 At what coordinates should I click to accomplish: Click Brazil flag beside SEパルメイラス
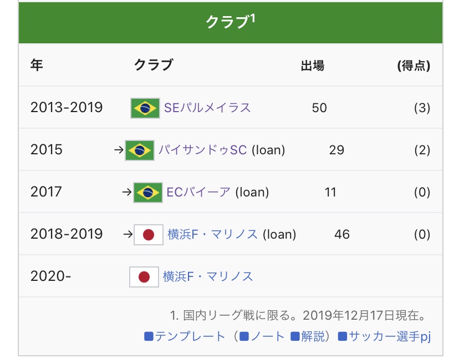[x=145, y=108]
